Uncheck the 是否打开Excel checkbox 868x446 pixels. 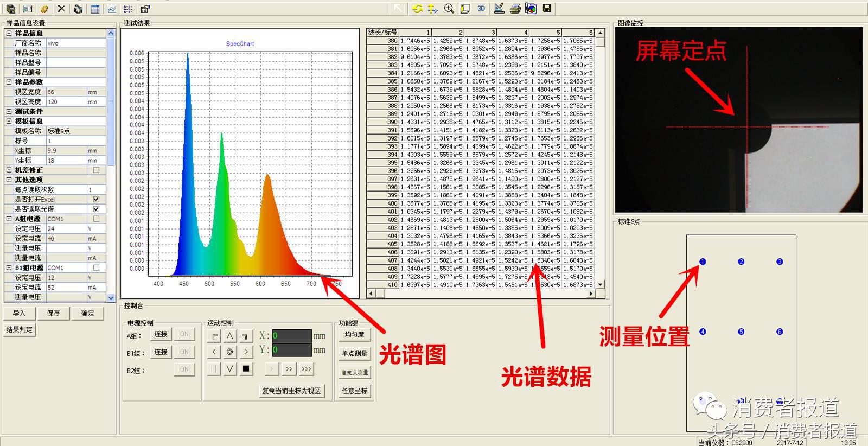tap(97, 199)
